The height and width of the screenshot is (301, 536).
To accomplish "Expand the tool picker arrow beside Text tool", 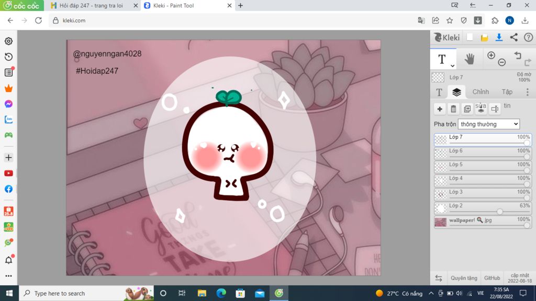I will 452,65.
